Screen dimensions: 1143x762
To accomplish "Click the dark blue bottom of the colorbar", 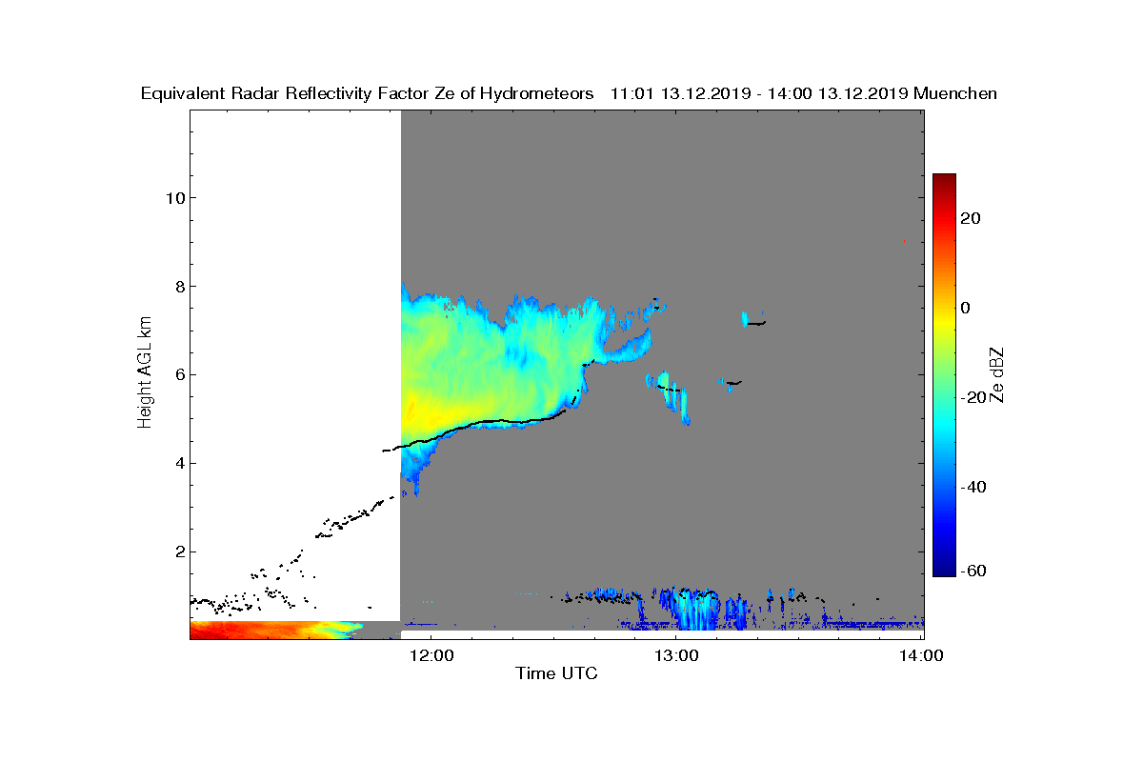I will click(944, 570).
